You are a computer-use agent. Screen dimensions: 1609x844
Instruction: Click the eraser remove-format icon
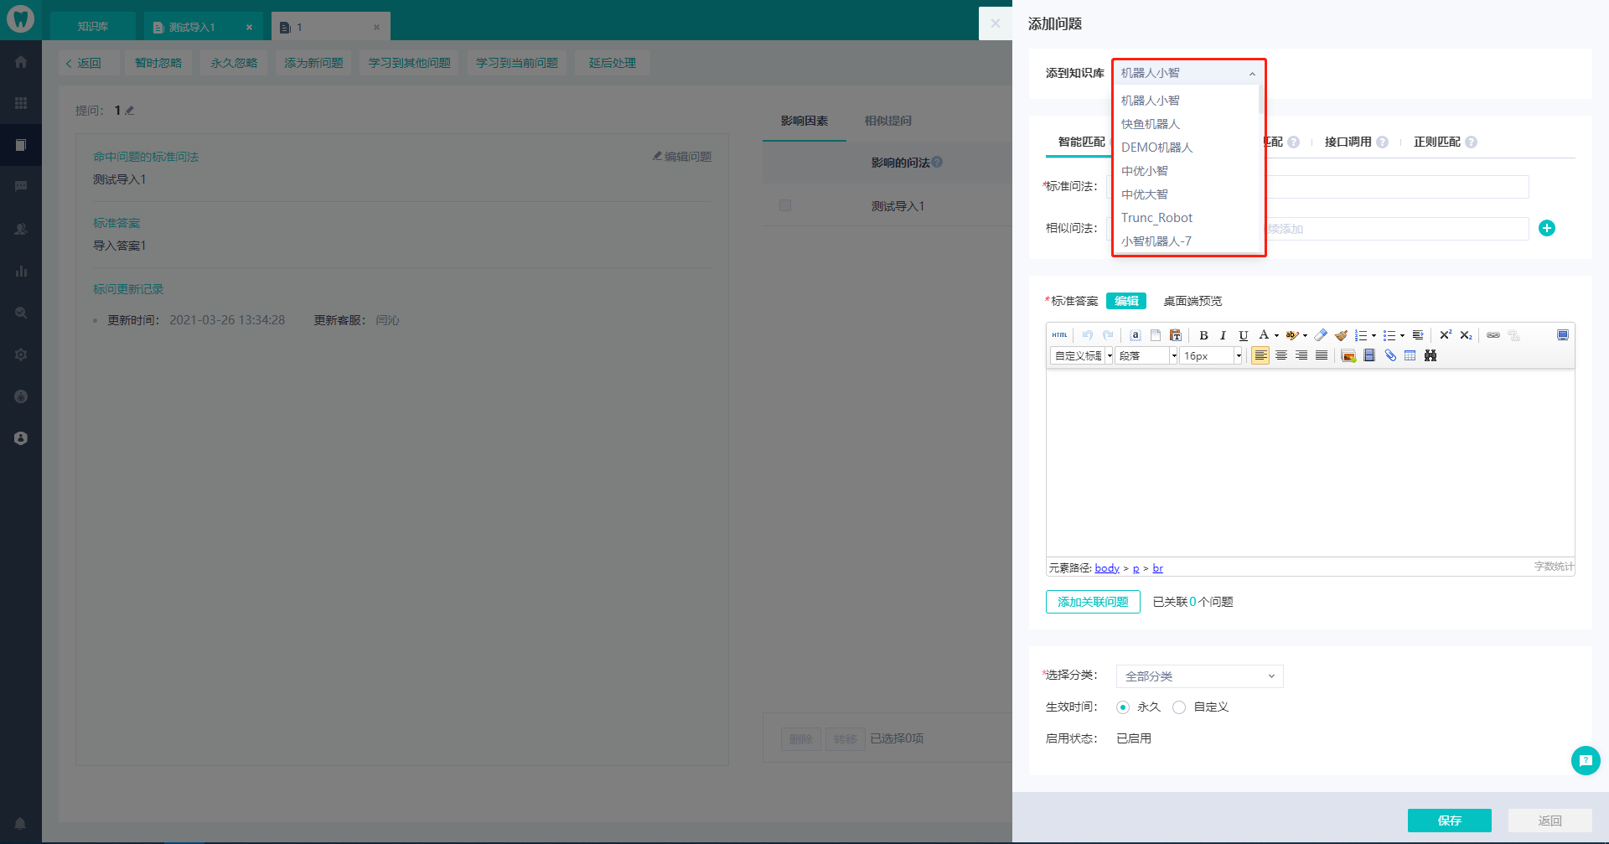[x=1321, y=335]
